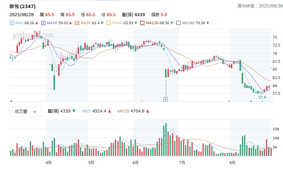Click the purple triangle marker on the axis

[x=251, y=101]
